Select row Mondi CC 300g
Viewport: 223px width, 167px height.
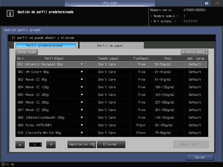112,102
